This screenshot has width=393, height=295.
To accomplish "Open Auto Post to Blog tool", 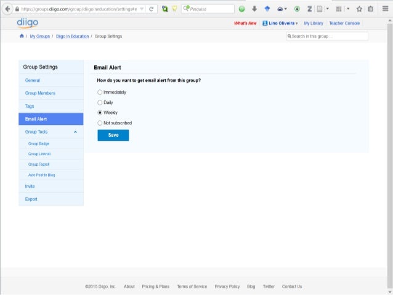I will (41, 175).
